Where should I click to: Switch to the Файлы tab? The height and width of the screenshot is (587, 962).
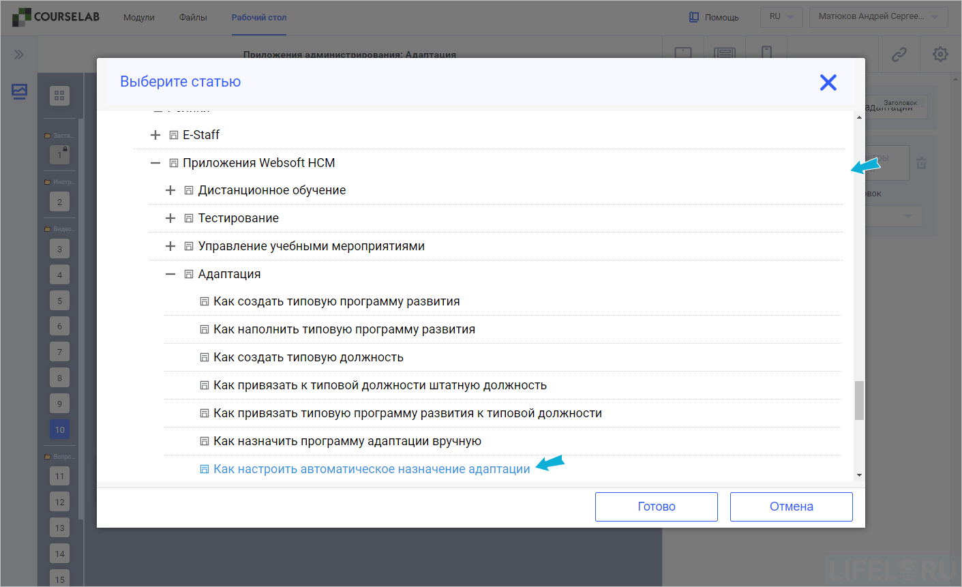(192, 17)
